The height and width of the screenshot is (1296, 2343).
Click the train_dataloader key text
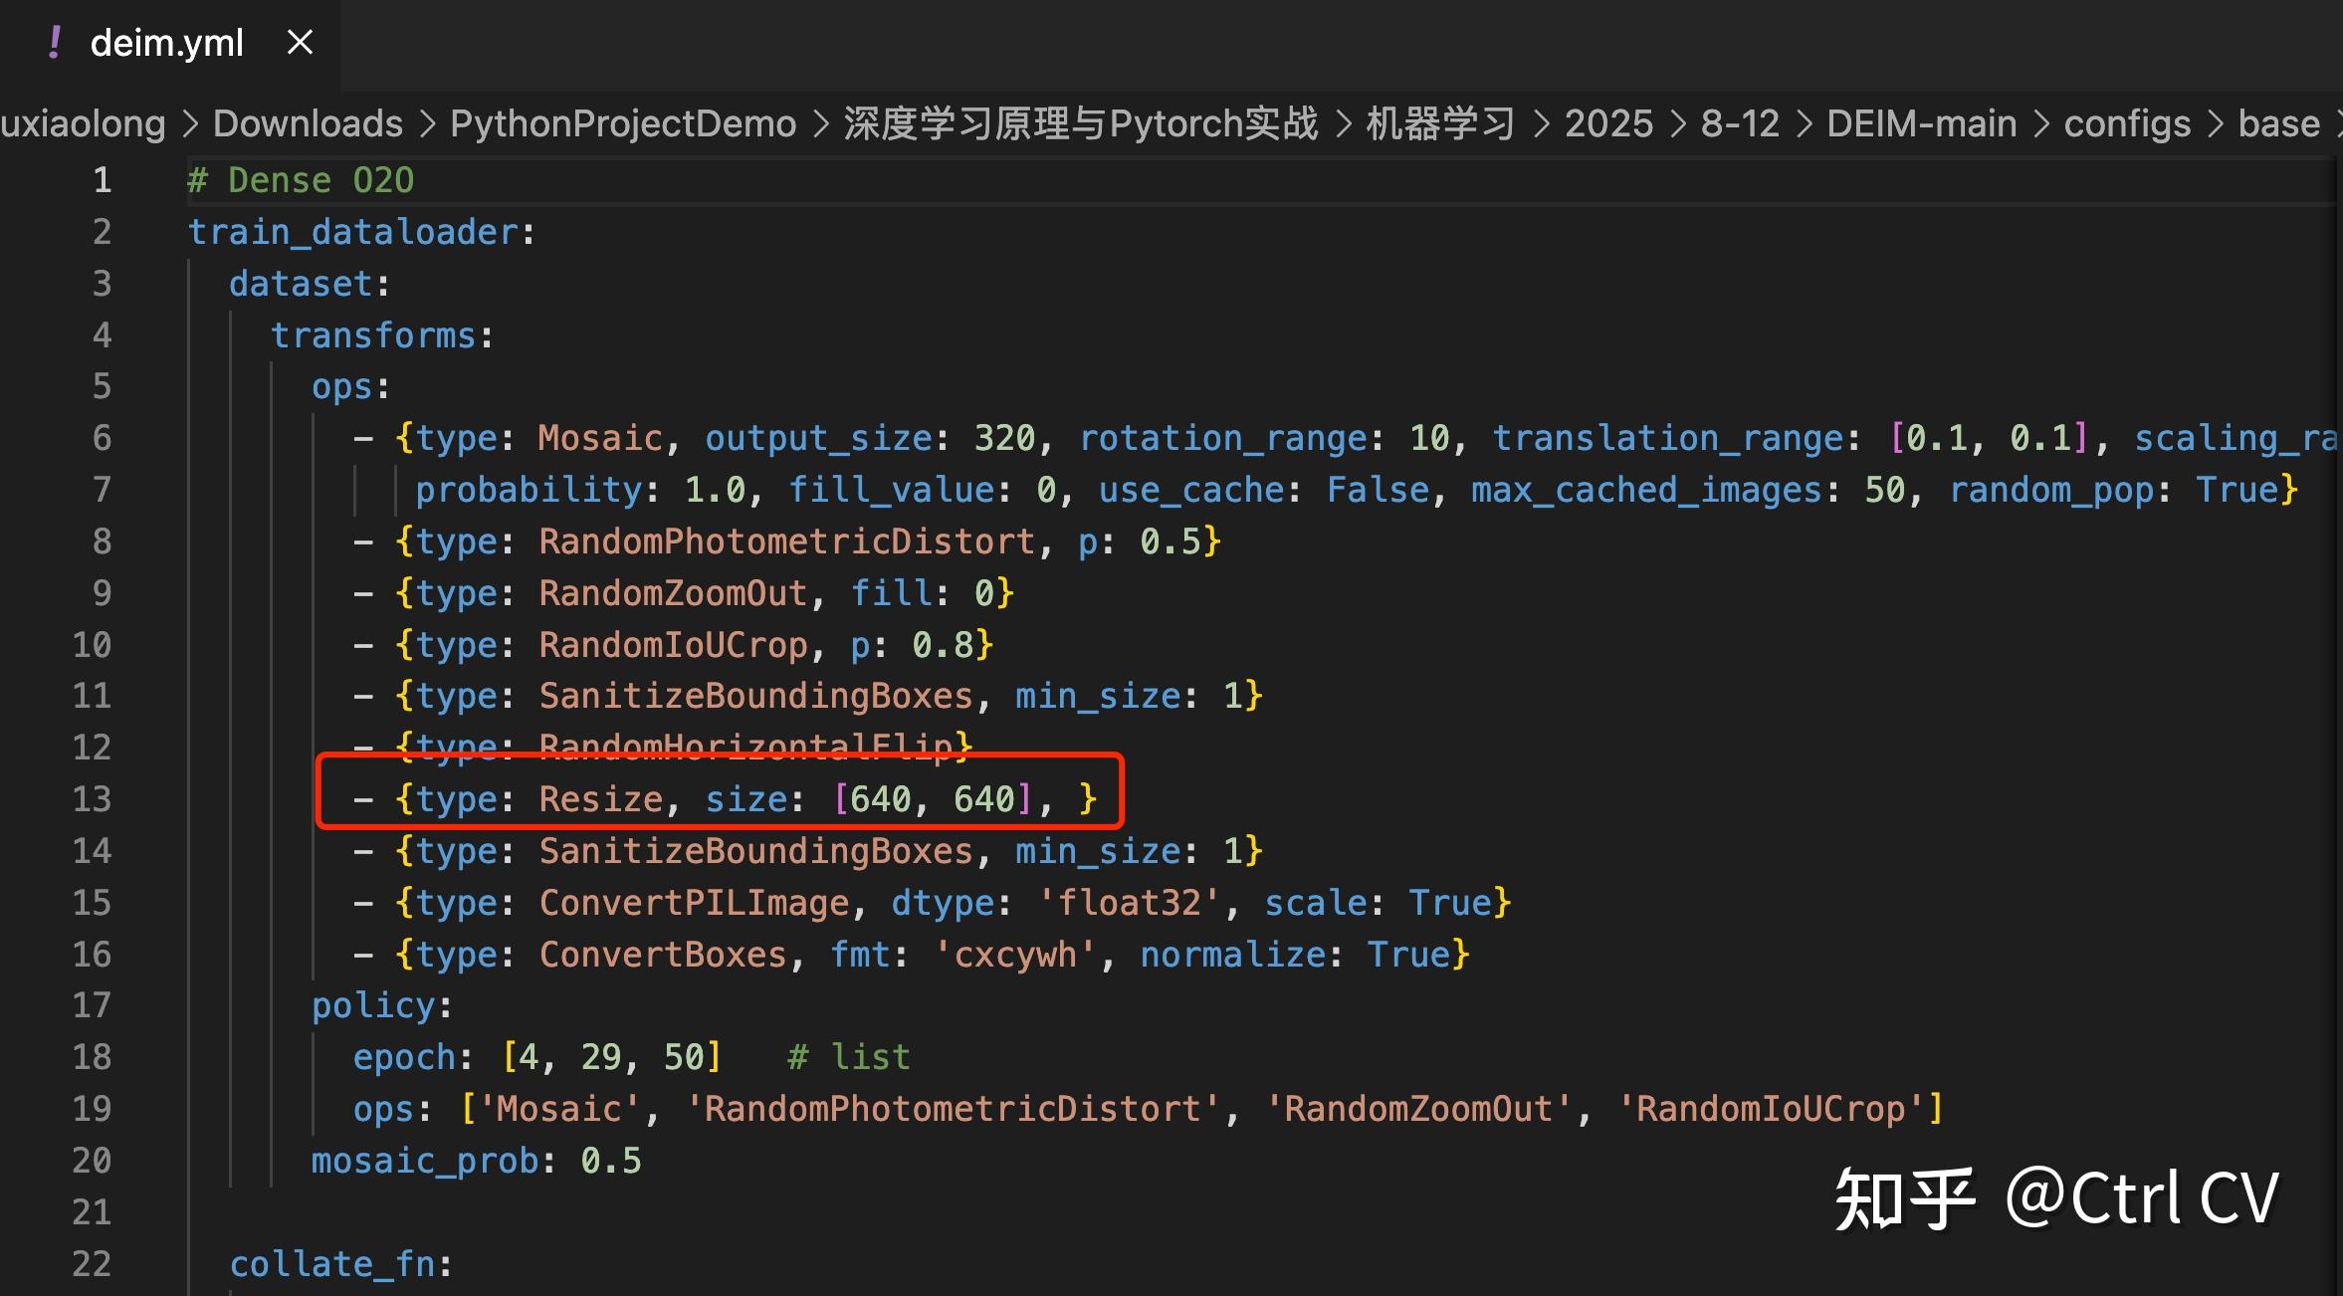[x=353, y=232]
